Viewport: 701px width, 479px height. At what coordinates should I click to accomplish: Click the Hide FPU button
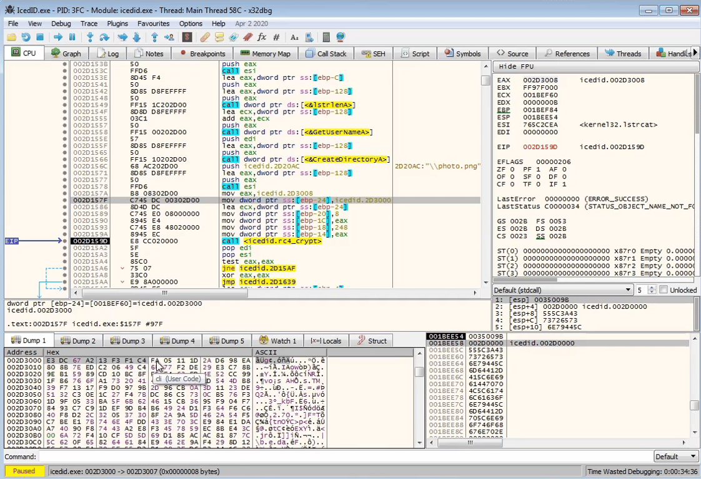coord(516,67)
